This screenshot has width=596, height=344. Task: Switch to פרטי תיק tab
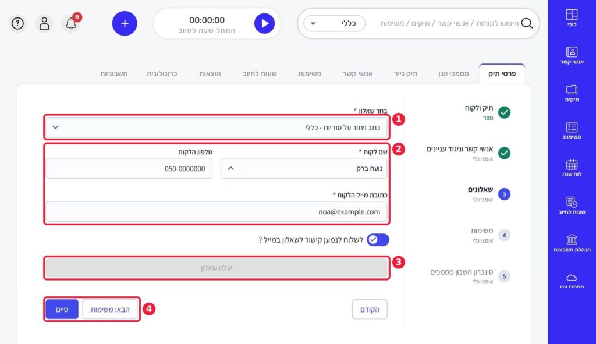502,74
